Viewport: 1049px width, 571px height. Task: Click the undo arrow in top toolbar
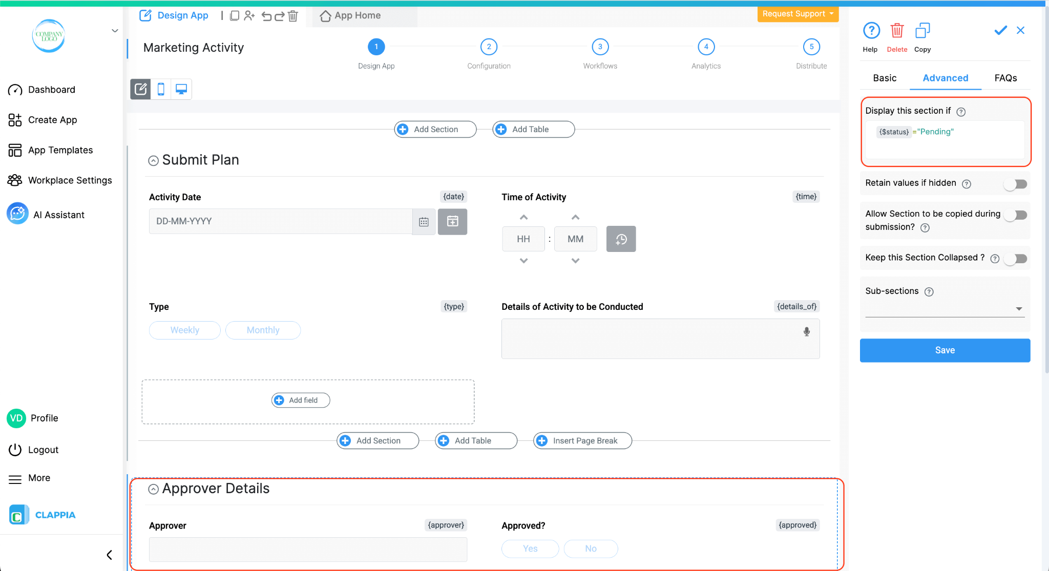coord(266,16)
